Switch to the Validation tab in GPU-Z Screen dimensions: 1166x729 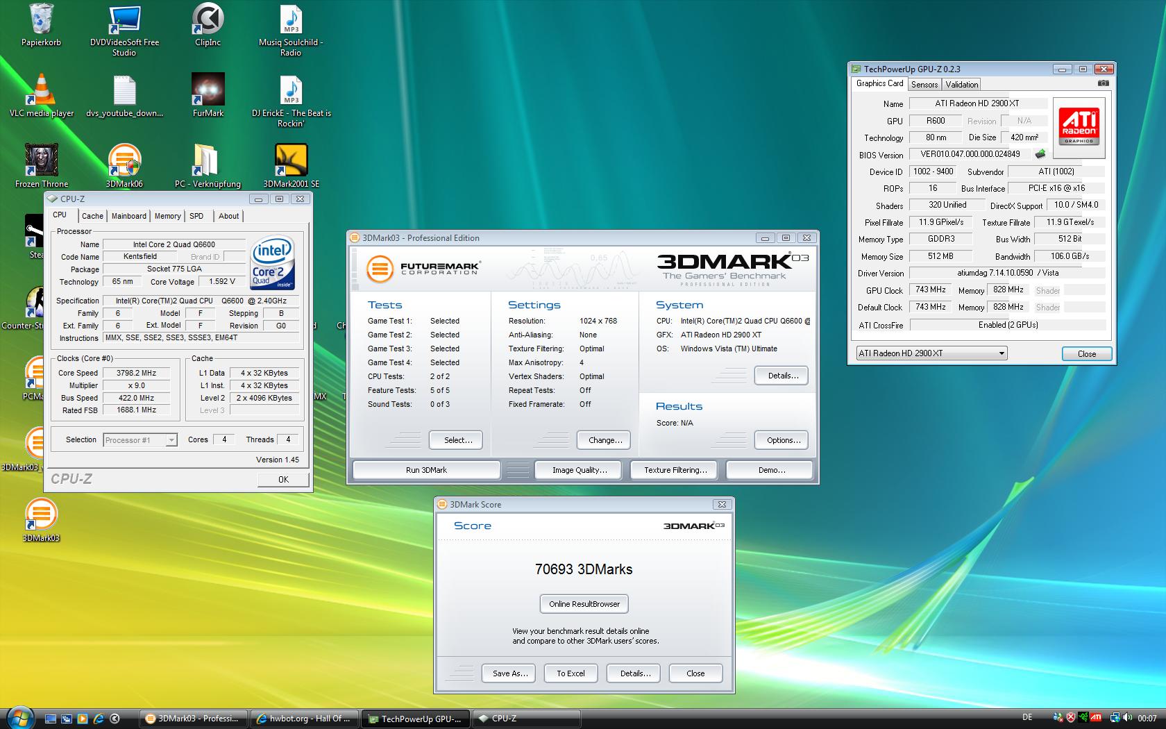pyautogui.click(x=962, y=85)
